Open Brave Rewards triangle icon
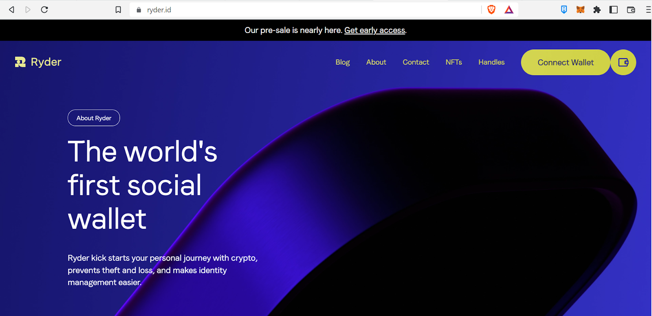The height and width of the screenshot is (316, 652). coord(509,10)
